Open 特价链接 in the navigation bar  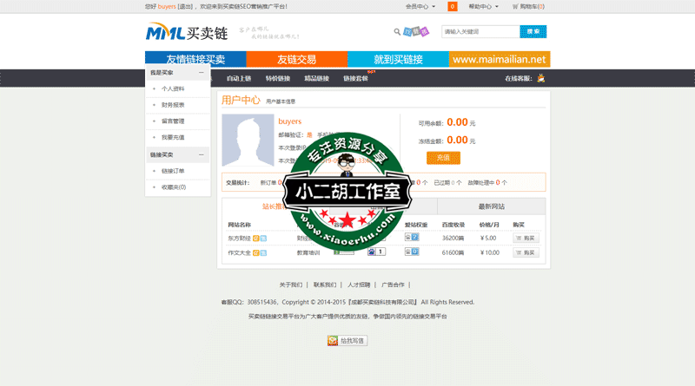coord(278,78)
